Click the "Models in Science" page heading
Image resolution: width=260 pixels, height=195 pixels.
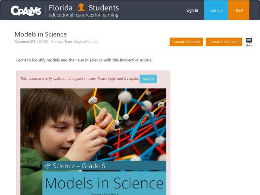pyautogui.click(x=41, y=34)
